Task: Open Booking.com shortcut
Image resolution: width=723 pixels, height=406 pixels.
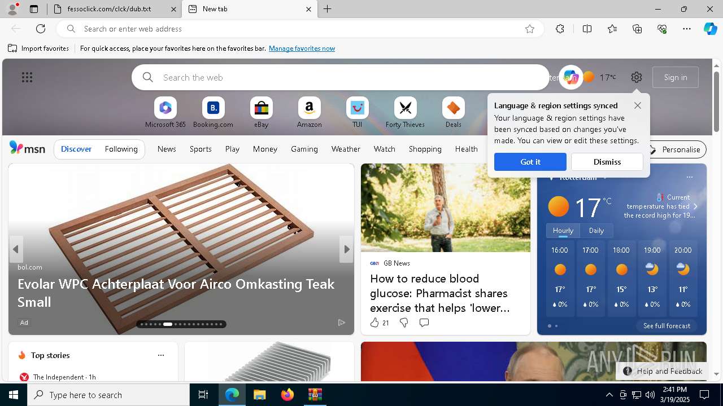Action: pos(213,113)
